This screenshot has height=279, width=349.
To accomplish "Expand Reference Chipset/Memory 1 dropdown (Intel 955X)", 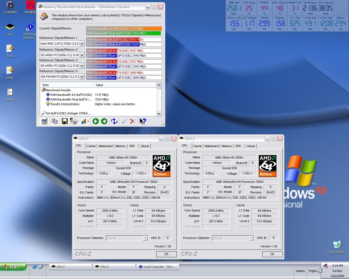I will [x=82, y=43].
